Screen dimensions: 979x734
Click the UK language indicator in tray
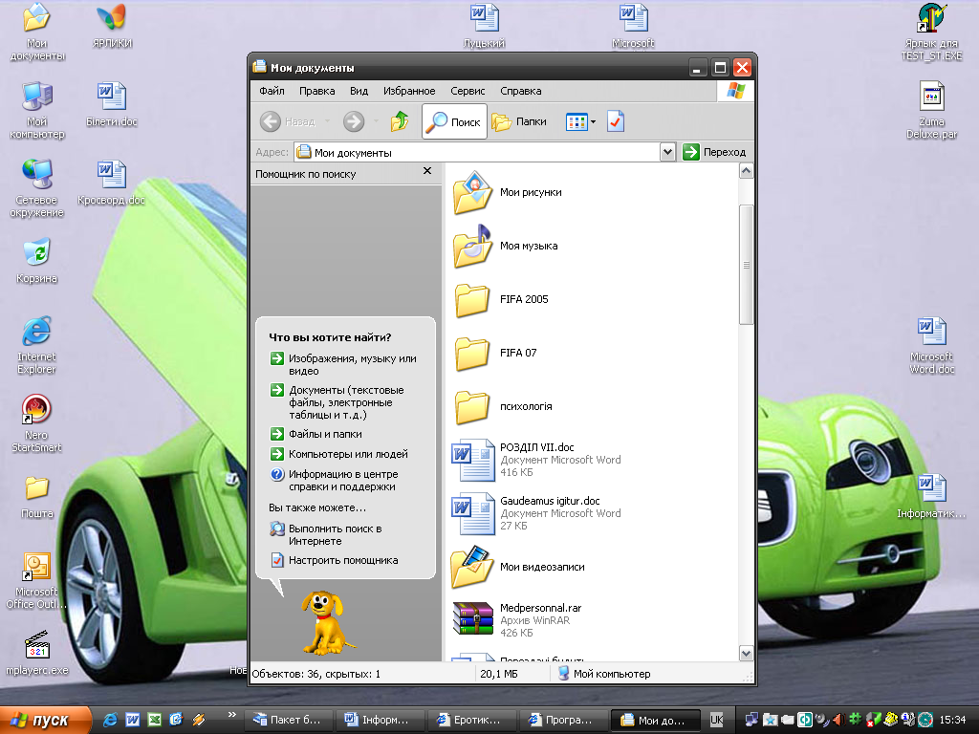(x=717, y=720)
